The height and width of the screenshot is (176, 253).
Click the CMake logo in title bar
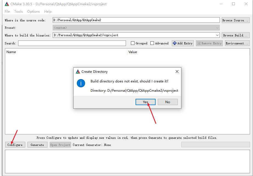click(x=7, y=4)
